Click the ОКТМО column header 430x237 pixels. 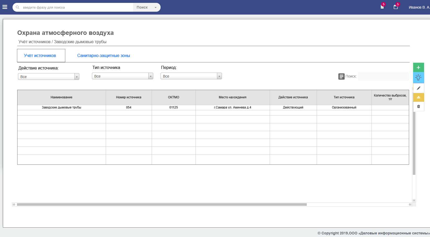tap(174, 97)
